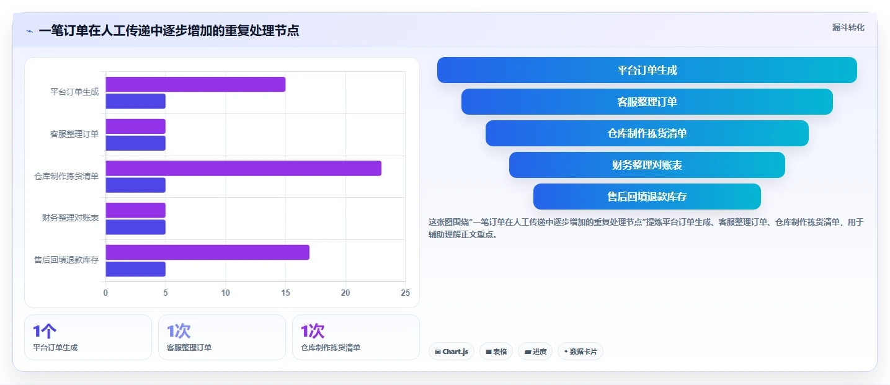The width and height of the screenshot is (890, 385).
Task: Click the blue bar for 平台订单生成
Action: click(135, 101)
